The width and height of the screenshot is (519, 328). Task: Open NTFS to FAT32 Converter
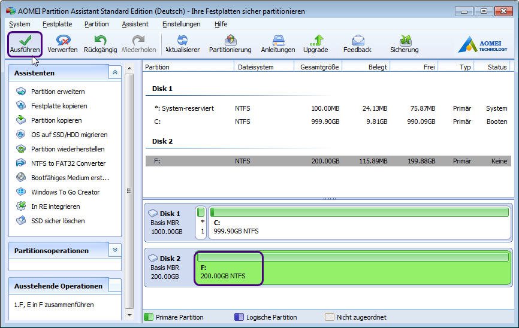tap(68, 163)
